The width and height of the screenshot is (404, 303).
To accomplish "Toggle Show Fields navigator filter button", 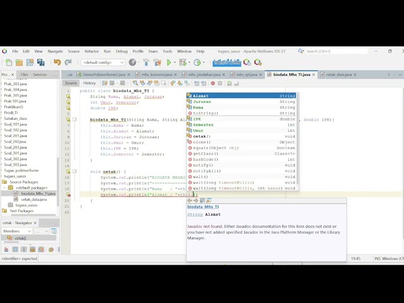I will coord(15,249).
